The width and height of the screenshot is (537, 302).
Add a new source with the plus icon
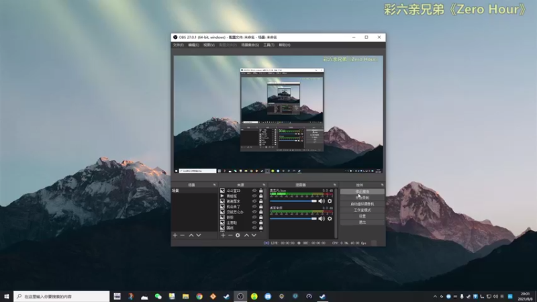223,236
